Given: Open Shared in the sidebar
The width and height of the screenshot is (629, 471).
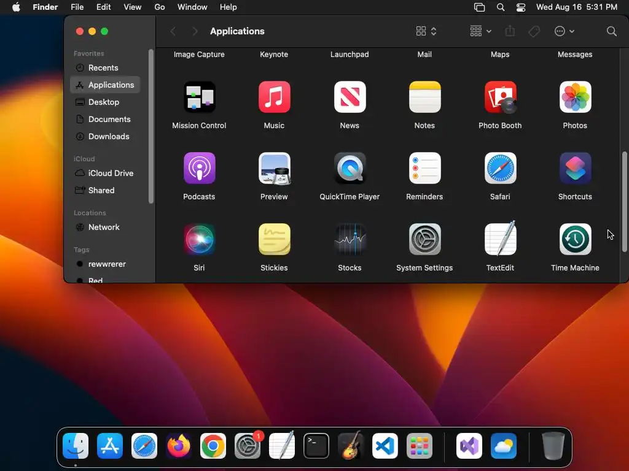Looking at the screenshot, I should [x=105, y=190].
